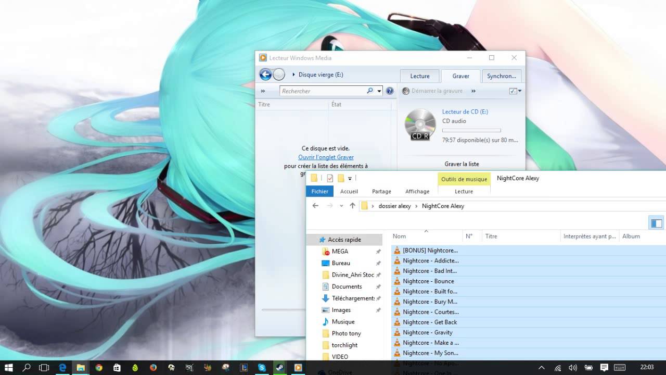Expand the Disque vierge (E:) breadcrumb arrow
The image size is (666, 375).
(293, 74)
